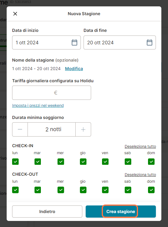
Task: Increase minimum stay with plus button
Action: (x=83, y=129)
